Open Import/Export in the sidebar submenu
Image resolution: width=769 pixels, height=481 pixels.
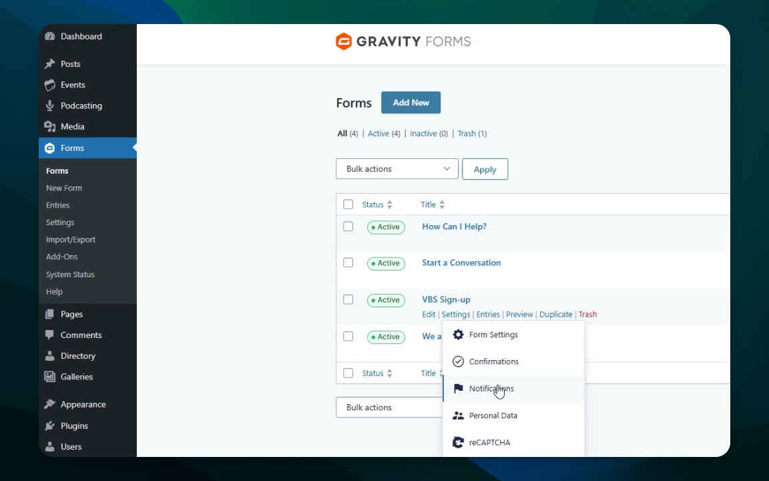tap(71, 240)
